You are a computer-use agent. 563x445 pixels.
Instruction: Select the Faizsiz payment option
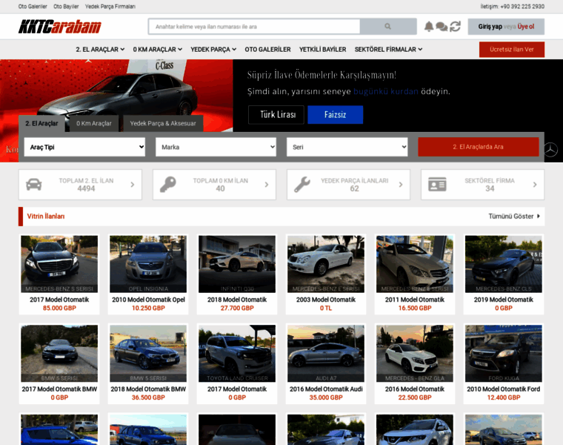[335, 115]
